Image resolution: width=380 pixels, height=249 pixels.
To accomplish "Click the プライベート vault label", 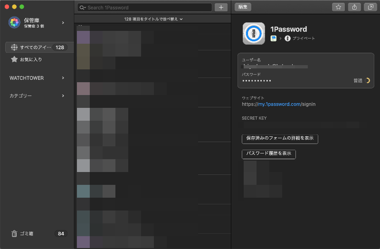I will 304,38.
